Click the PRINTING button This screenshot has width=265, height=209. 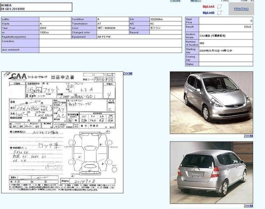click(241, 9)
